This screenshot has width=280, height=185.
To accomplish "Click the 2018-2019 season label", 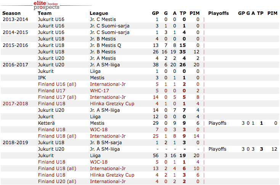I will [15, 142].
